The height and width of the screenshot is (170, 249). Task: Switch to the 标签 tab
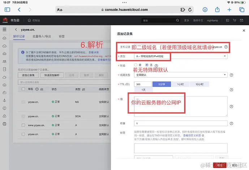click(61, 37)
